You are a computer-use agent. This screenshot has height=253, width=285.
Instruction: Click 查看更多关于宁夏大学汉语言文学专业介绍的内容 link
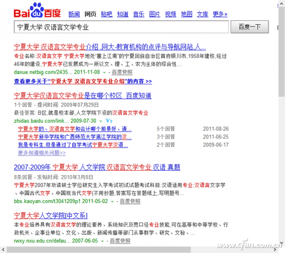point(83,81)
